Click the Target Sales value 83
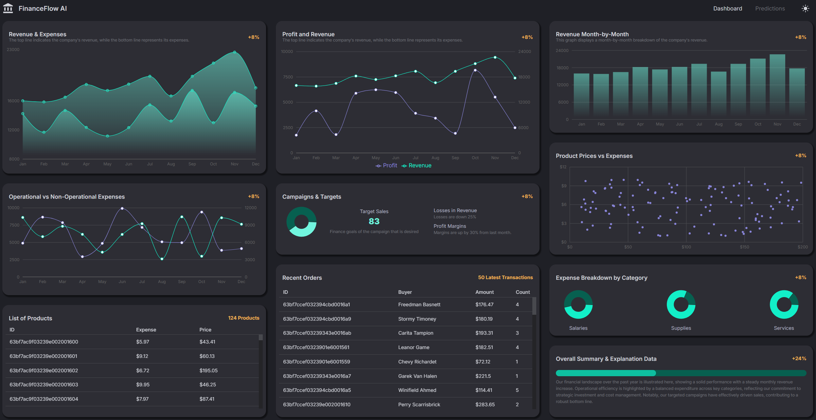 click(x=374, y=221)
